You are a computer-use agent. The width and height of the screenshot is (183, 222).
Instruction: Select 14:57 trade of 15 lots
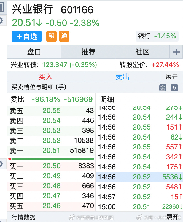pos(139,197)
